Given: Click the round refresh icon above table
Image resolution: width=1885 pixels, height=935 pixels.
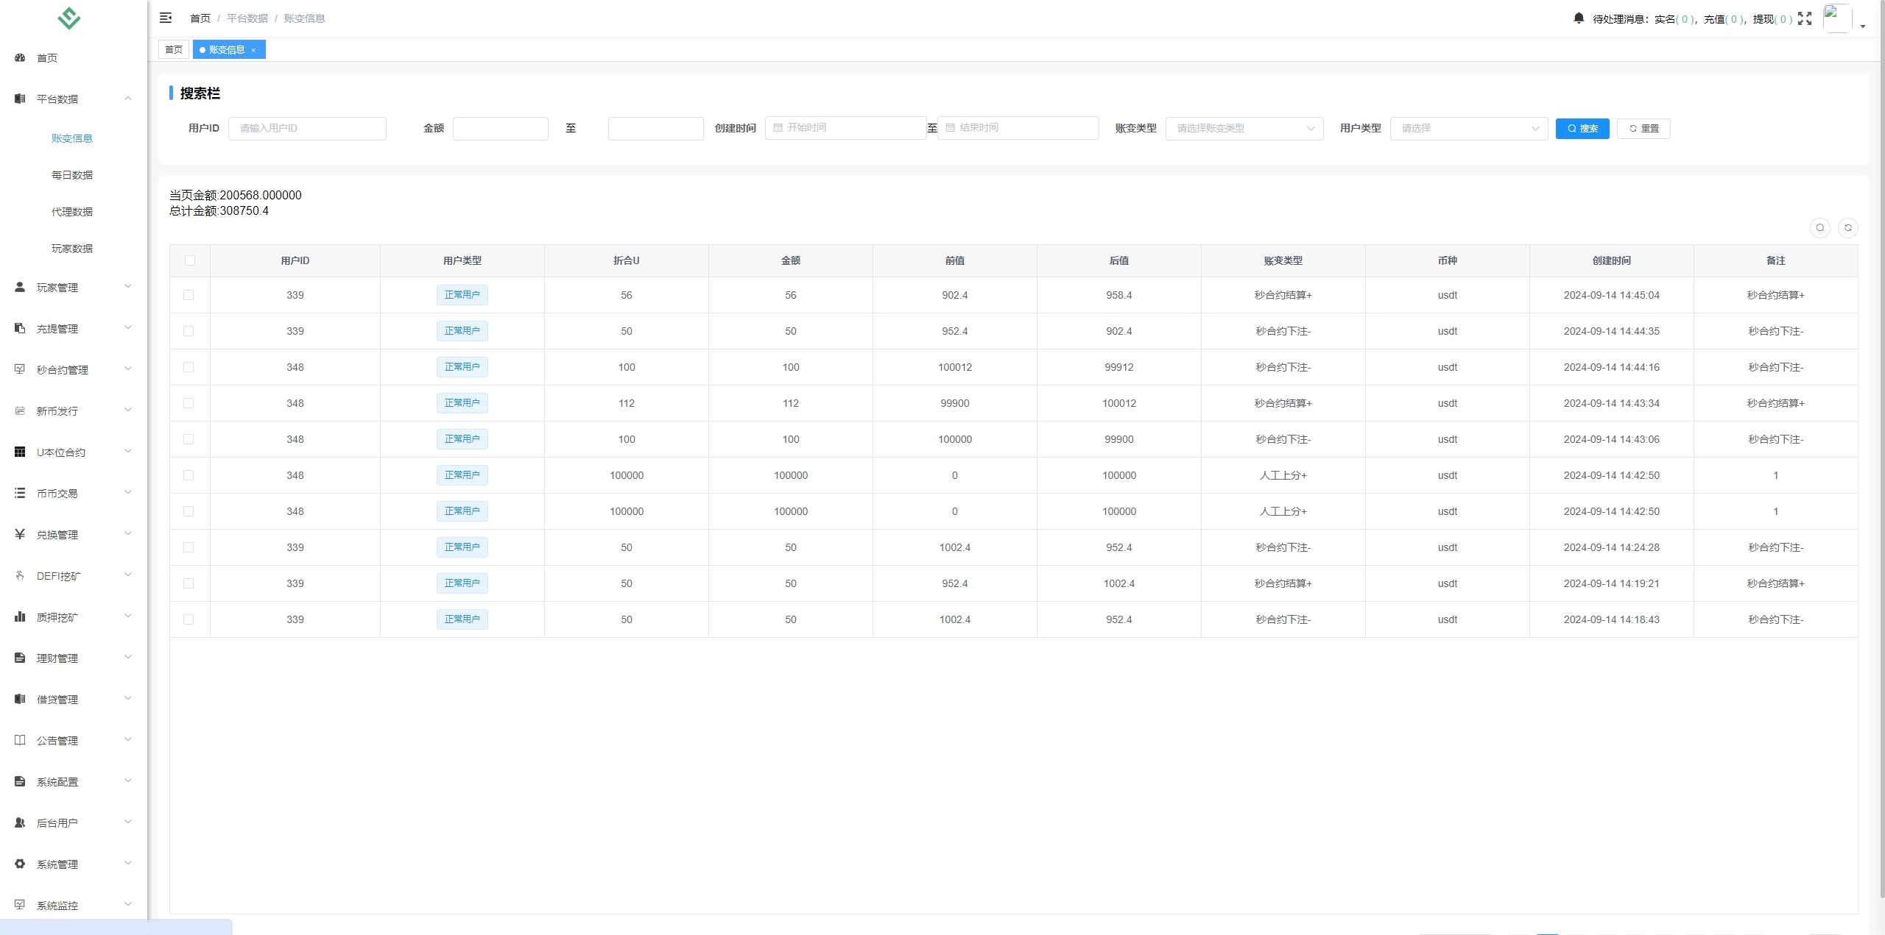Looking at the screenshot, I should coord(1847,228).
